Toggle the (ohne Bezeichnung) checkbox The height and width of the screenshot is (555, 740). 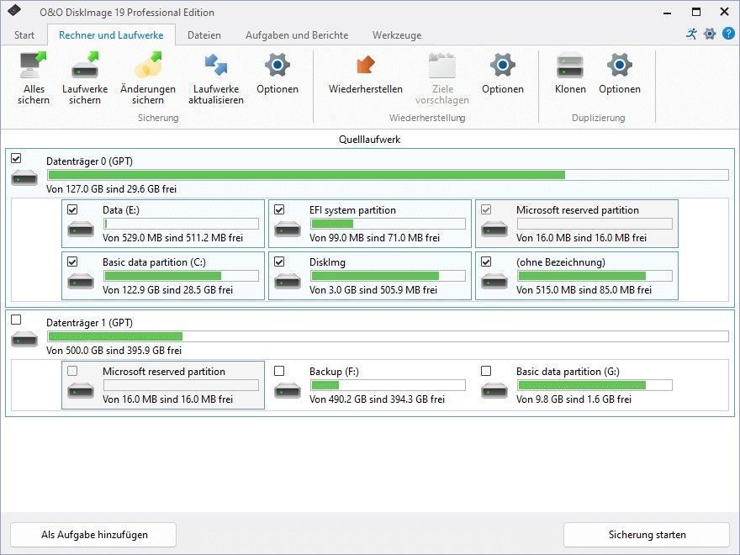(x=486, y=262)
